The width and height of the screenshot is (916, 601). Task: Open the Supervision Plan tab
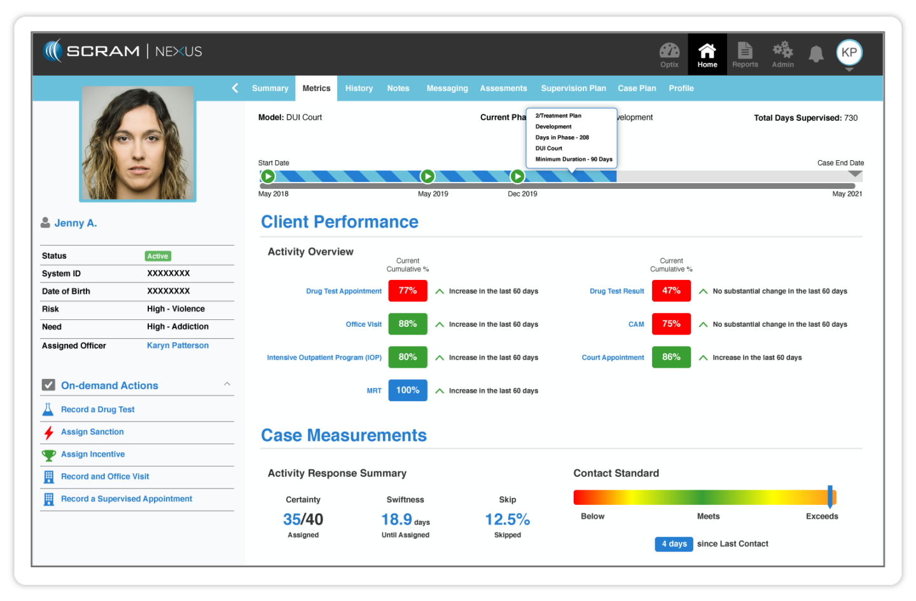click(573, 88)
